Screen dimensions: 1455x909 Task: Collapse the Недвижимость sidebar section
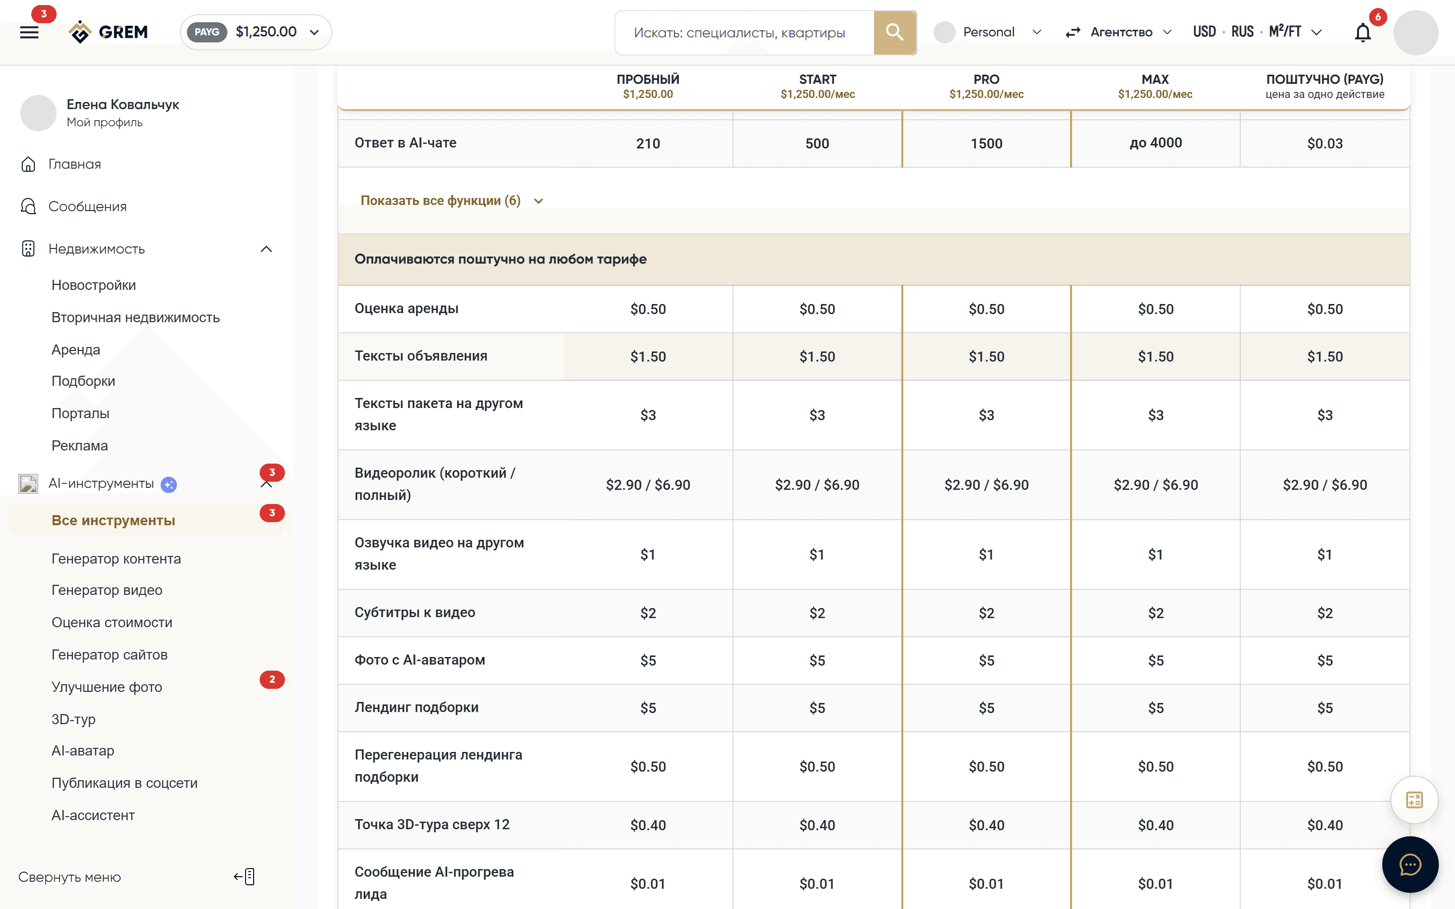266,249
